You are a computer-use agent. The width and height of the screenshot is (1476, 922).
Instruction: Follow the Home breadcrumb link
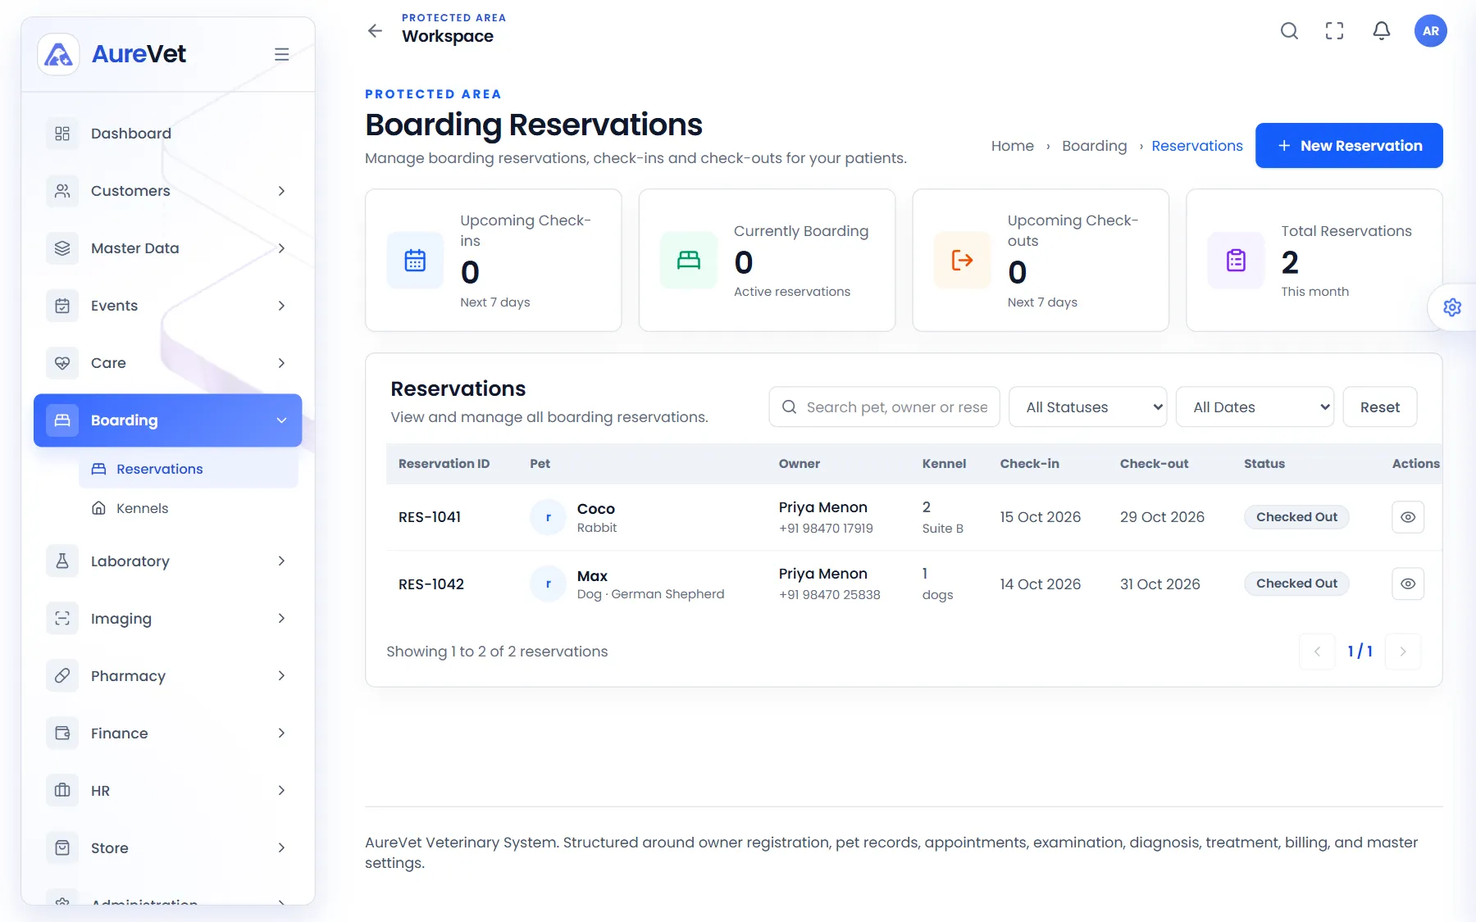1013,146
